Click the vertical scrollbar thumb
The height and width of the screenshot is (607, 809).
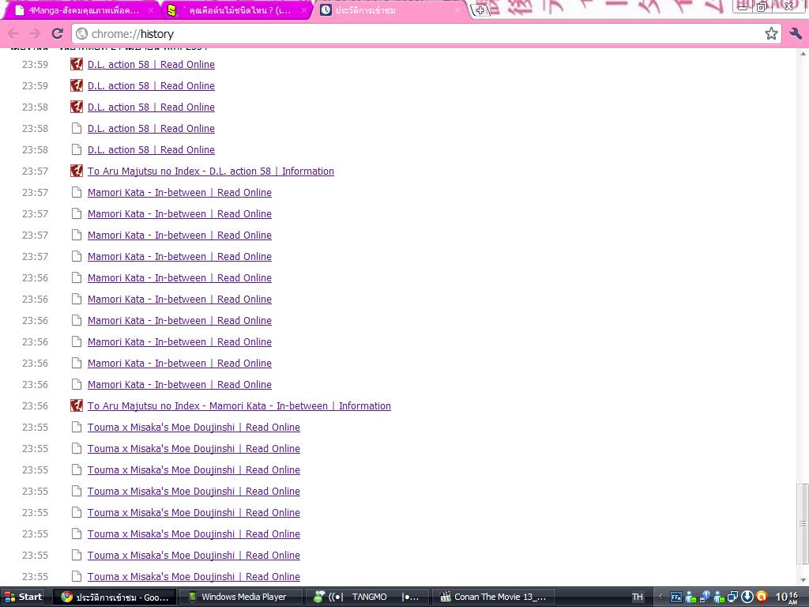(x=803, y=524)
